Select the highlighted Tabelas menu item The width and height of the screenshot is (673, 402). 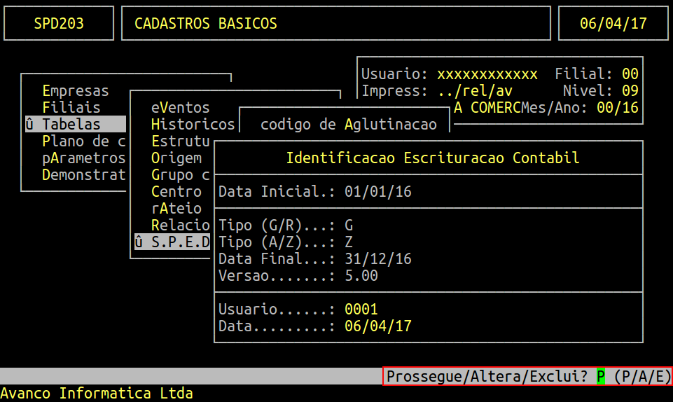tap(71, 125)
